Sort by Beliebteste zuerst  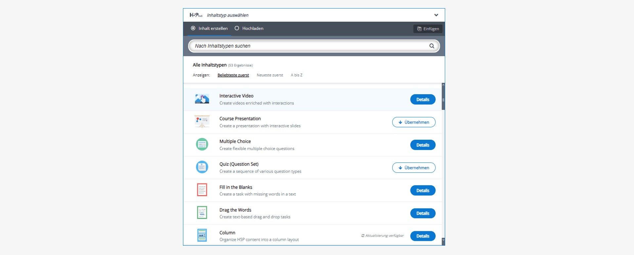(x=233, y=75)
